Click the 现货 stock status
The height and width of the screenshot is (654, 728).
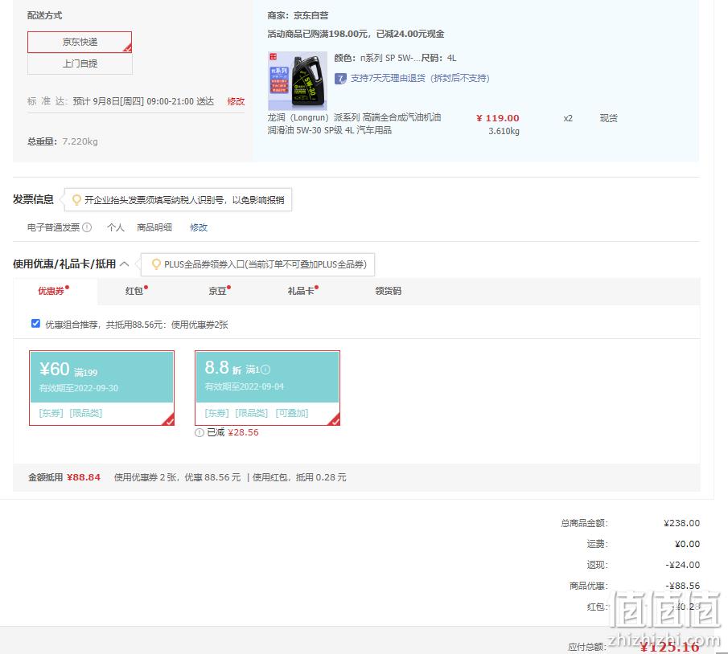pyautogui.click(x=609, y=118)
